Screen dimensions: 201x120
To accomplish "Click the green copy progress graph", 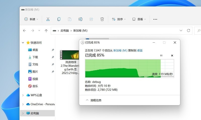I will tap(129, 68).
